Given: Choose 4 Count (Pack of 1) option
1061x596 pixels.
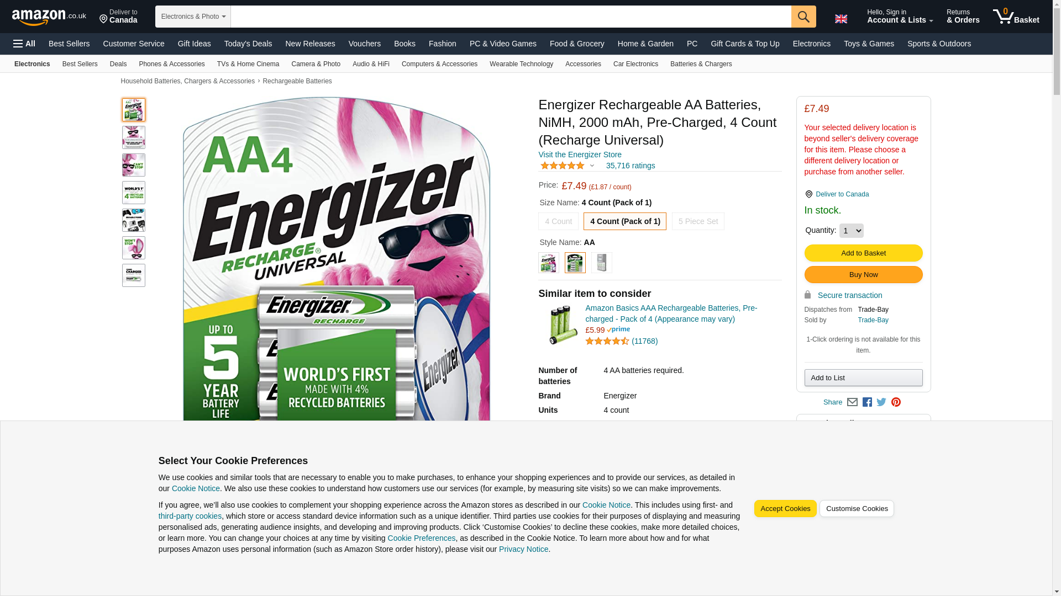Looking at the screenshot, I should point(625,221).
